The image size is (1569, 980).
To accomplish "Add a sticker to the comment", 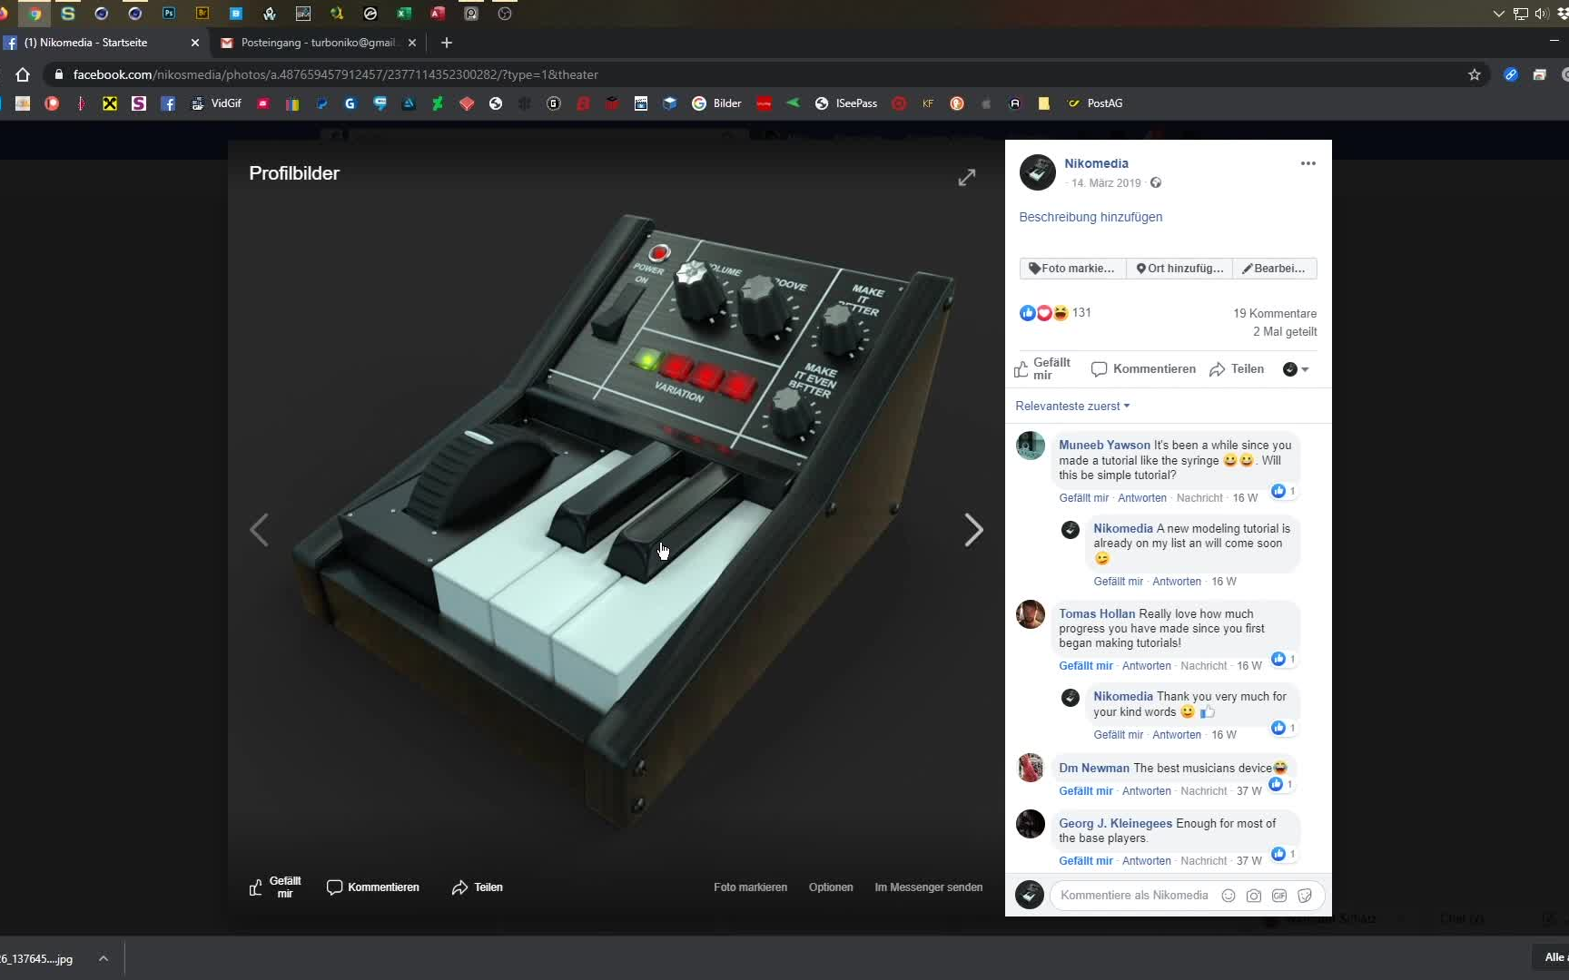I will [1305, 896].
